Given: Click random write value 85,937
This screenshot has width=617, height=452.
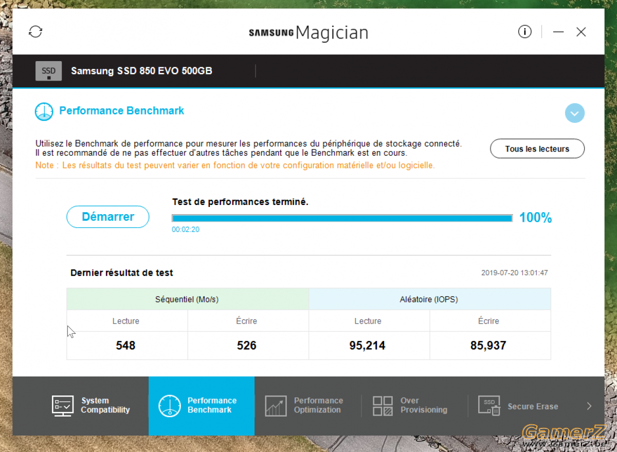Looking at the screenshot, I should (x=488, y=346).
